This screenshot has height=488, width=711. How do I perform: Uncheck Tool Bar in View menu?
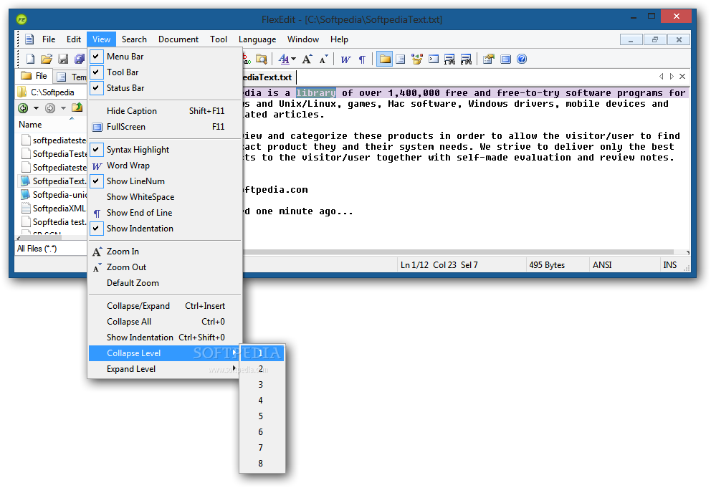165,72
